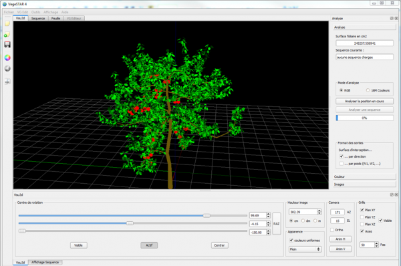Screen dimensions: 401x266
Task: Enable the Plan YZ grid checkbox
Action: [362, 217]
